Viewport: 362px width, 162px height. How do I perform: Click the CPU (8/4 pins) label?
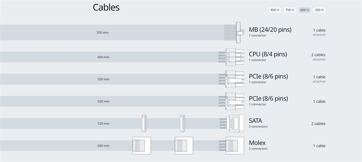268,54
